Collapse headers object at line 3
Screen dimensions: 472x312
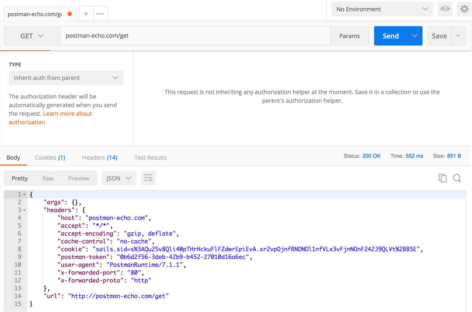pos(24,210)
